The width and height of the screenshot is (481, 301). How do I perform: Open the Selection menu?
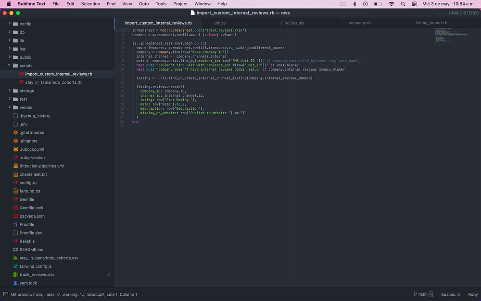(90, 4)
